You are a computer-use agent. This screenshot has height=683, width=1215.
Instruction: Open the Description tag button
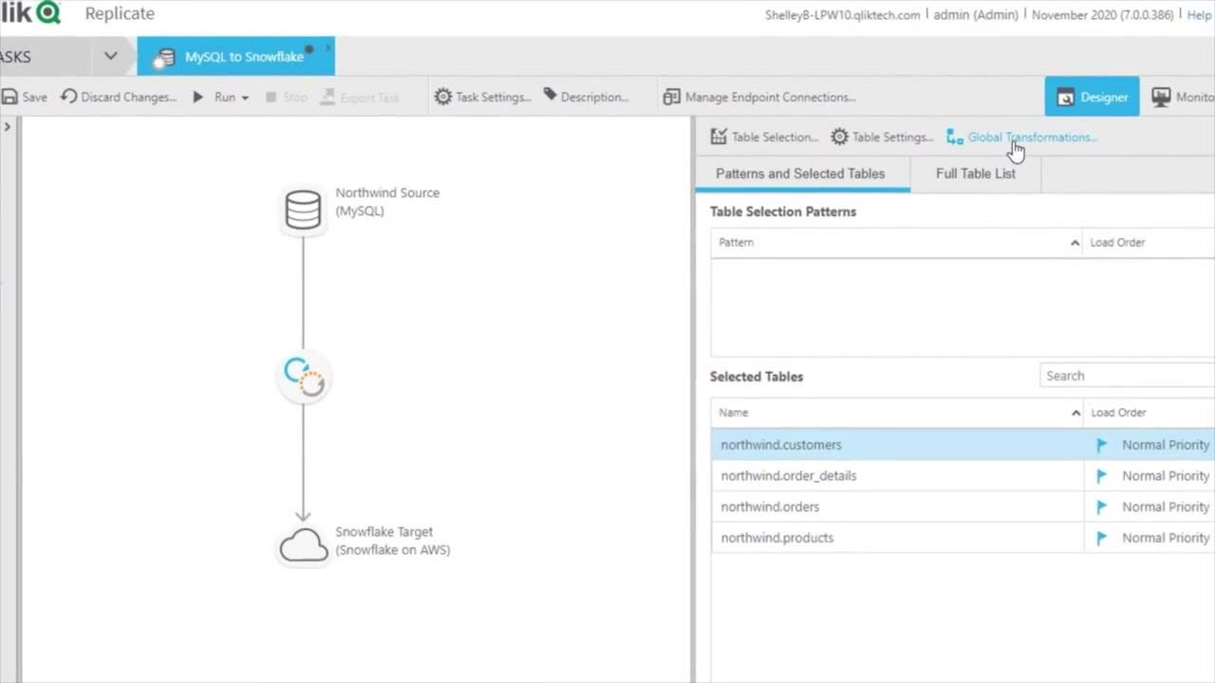point(586,97)
